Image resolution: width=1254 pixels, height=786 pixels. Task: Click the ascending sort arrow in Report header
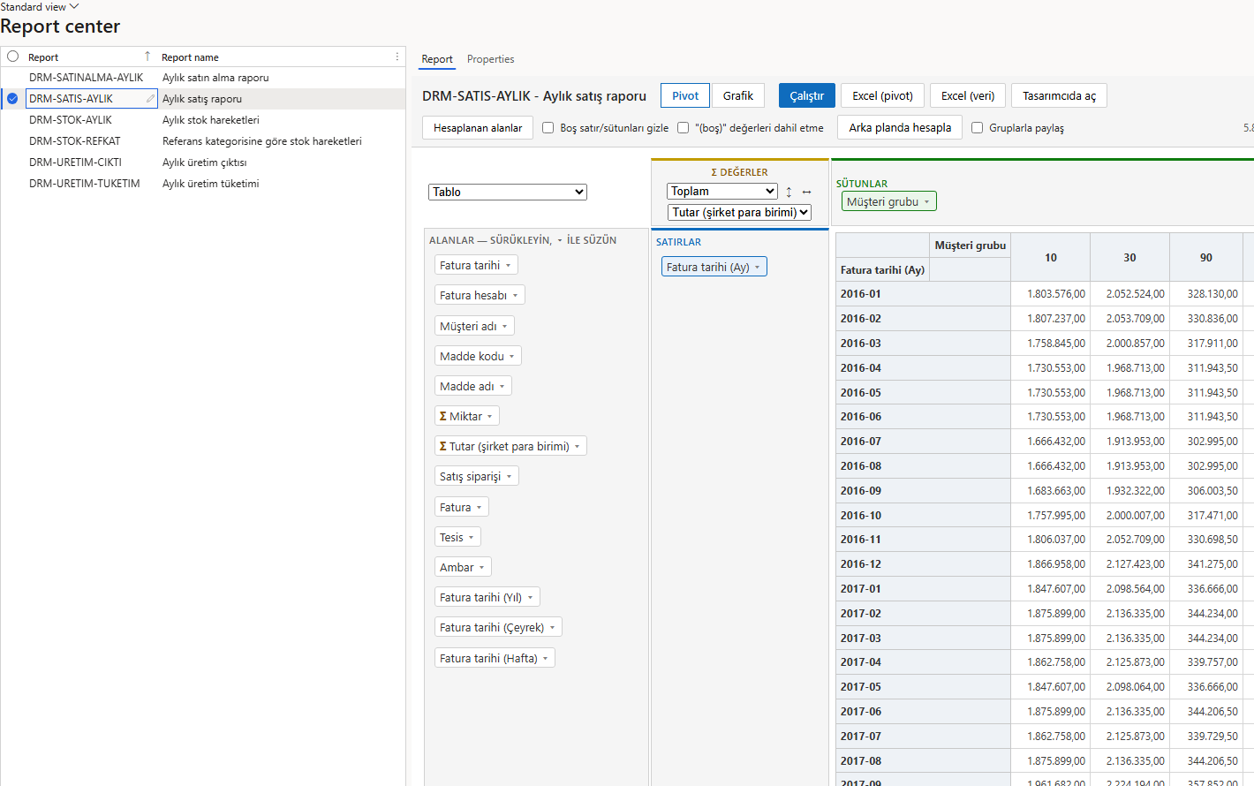(x=147, y=57)
